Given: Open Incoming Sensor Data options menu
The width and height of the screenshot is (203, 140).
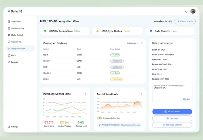Looking at the screenshot, I should coord(86,94).
